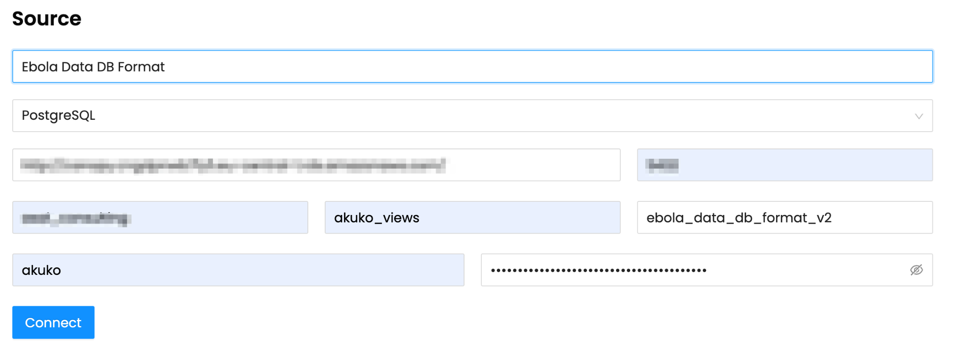The width and height of the screenshot is (961, 347).
Task: Click the akuko username field
Action: click(x=238, y=270)
